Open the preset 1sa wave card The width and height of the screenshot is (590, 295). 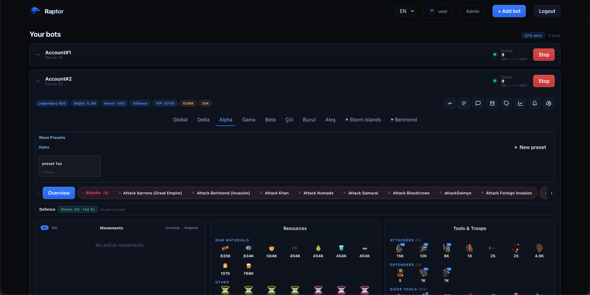tap(70, 166)
